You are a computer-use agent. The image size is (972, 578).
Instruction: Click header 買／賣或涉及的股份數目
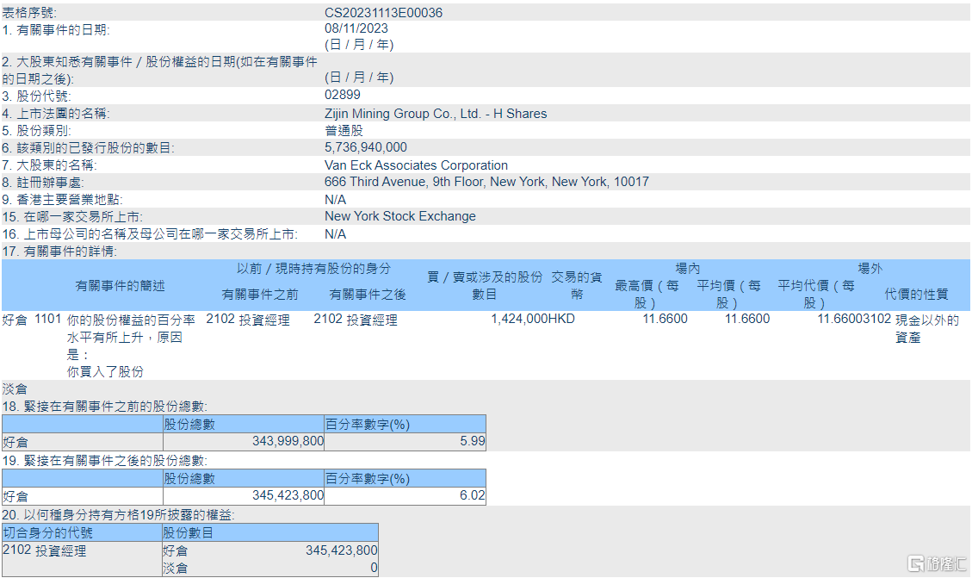click(484, 285)
